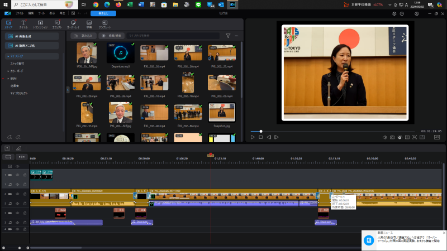Image resolution: width=447 pixels, height=251 pixels.
Task: Step to next frame in preview
Action: (276, 137)
